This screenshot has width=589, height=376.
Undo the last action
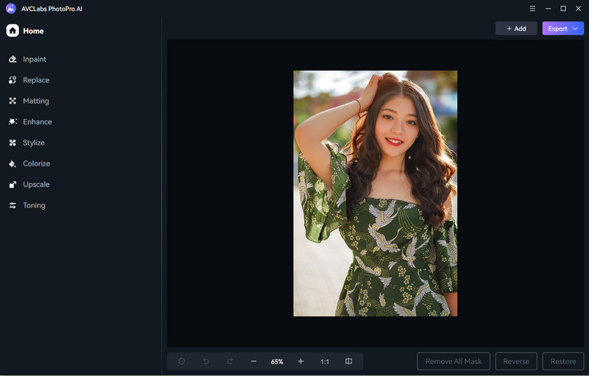[206, 361]
